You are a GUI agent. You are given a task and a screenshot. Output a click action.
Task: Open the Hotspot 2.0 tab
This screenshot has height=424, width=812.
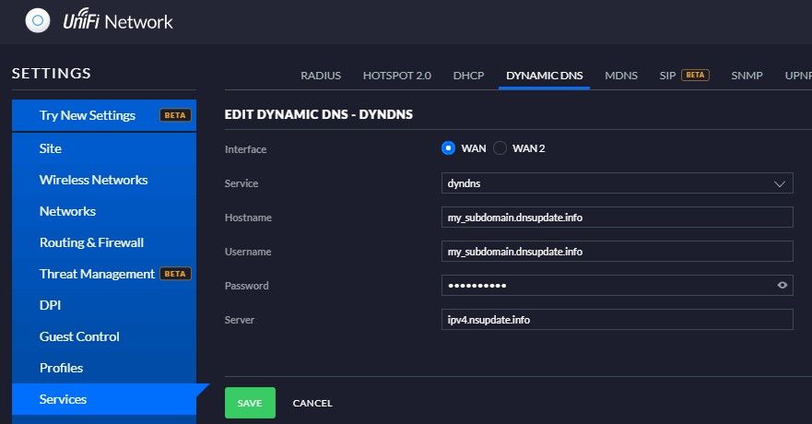point(396,76)
